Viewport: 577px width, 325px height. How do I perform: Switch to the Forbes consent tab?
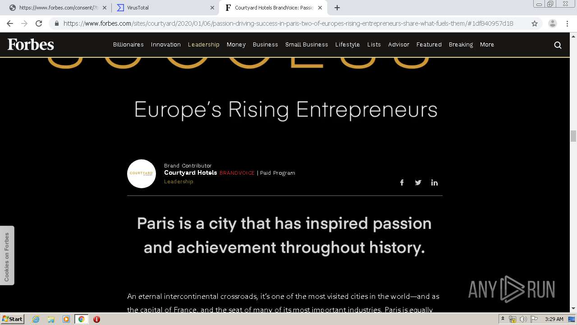click(x=59, y=8)
